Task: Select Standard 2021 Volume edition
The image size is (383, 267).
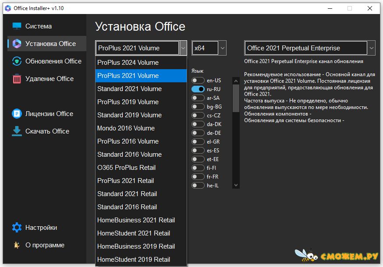Action: (141, 89)
